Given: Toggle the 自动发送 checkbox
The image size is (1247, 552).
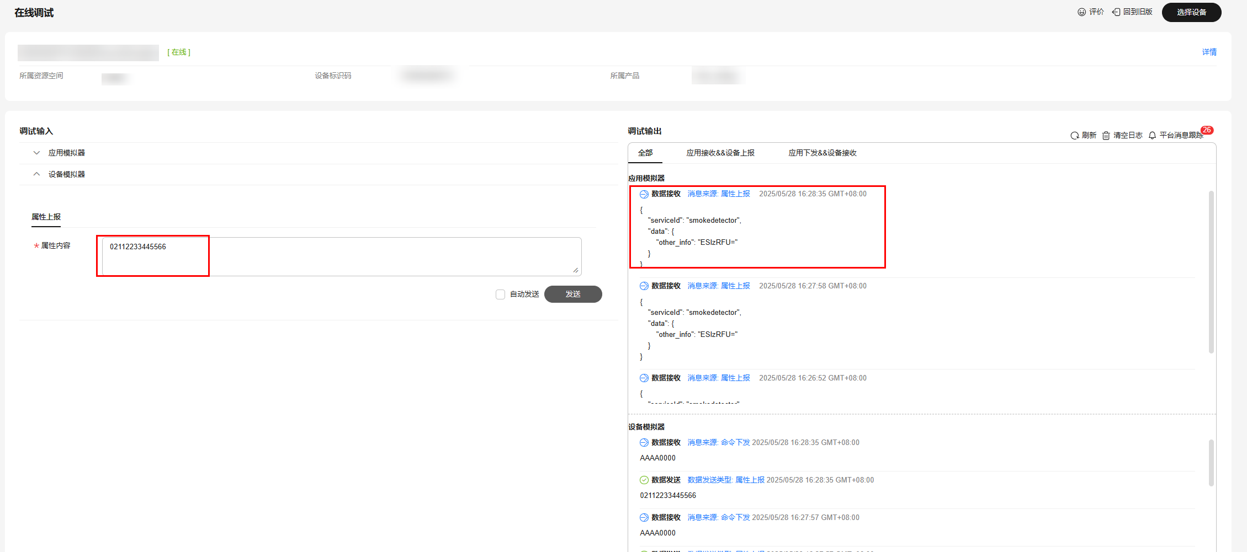Looking at the screenshot, I should tap(500, 294).
